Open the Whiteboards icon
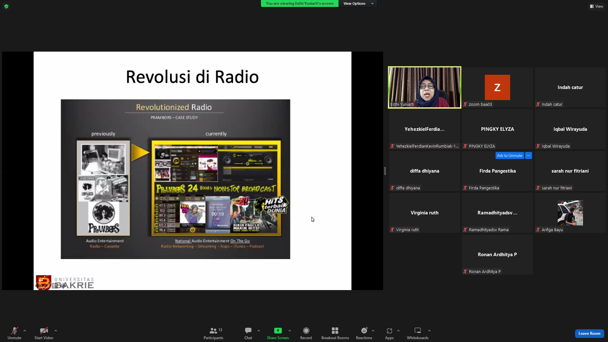This screenshot has width=608, height=342. coord(418,331)
